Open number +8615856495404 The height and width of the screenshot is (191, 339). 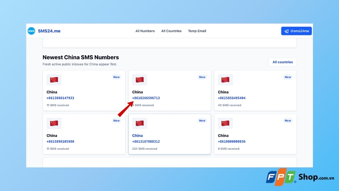pyautogui.click(x=231, y=98)
